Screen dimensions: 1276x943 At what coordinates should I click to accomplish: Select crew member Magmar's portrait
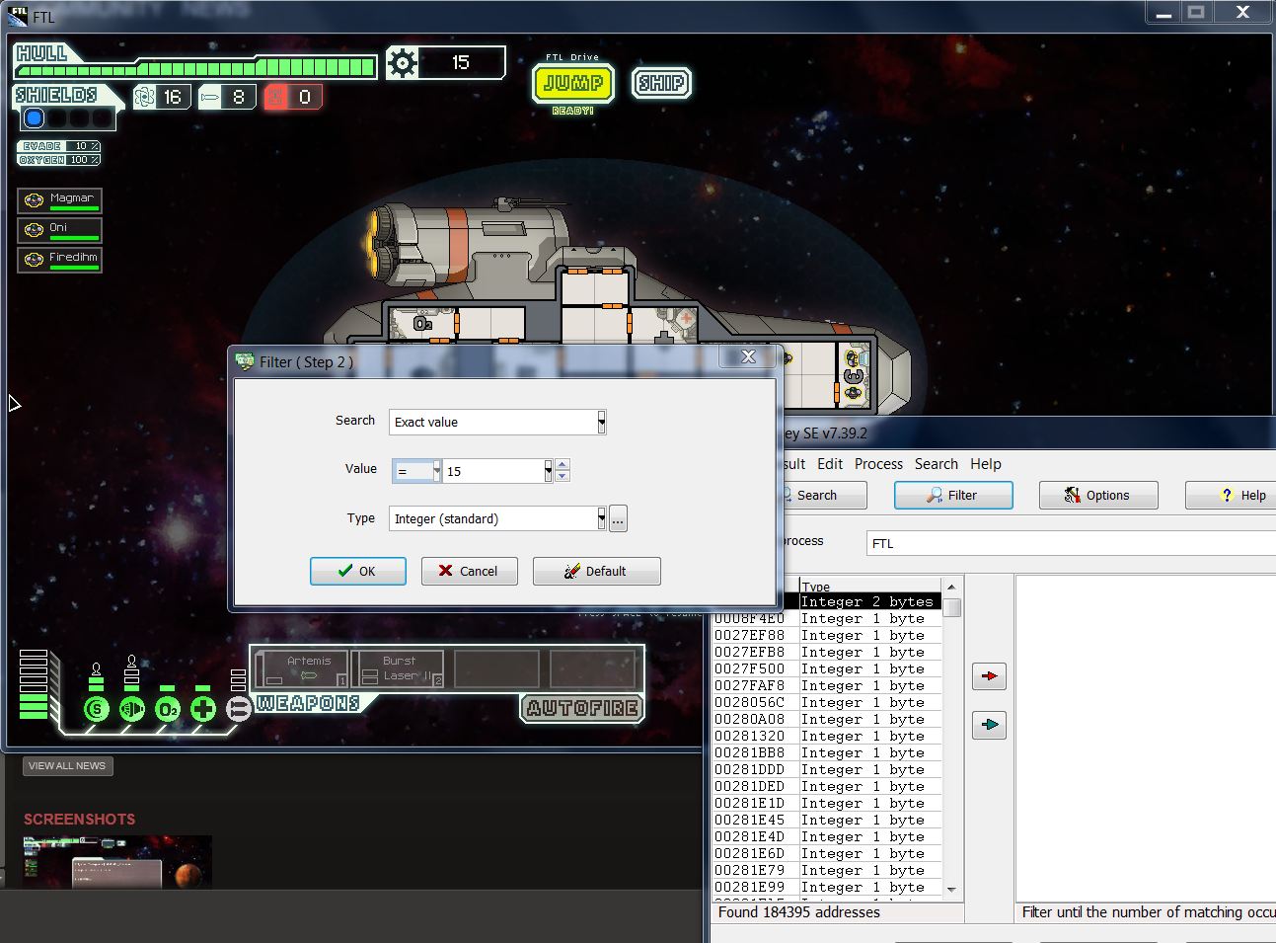(34, 200)
